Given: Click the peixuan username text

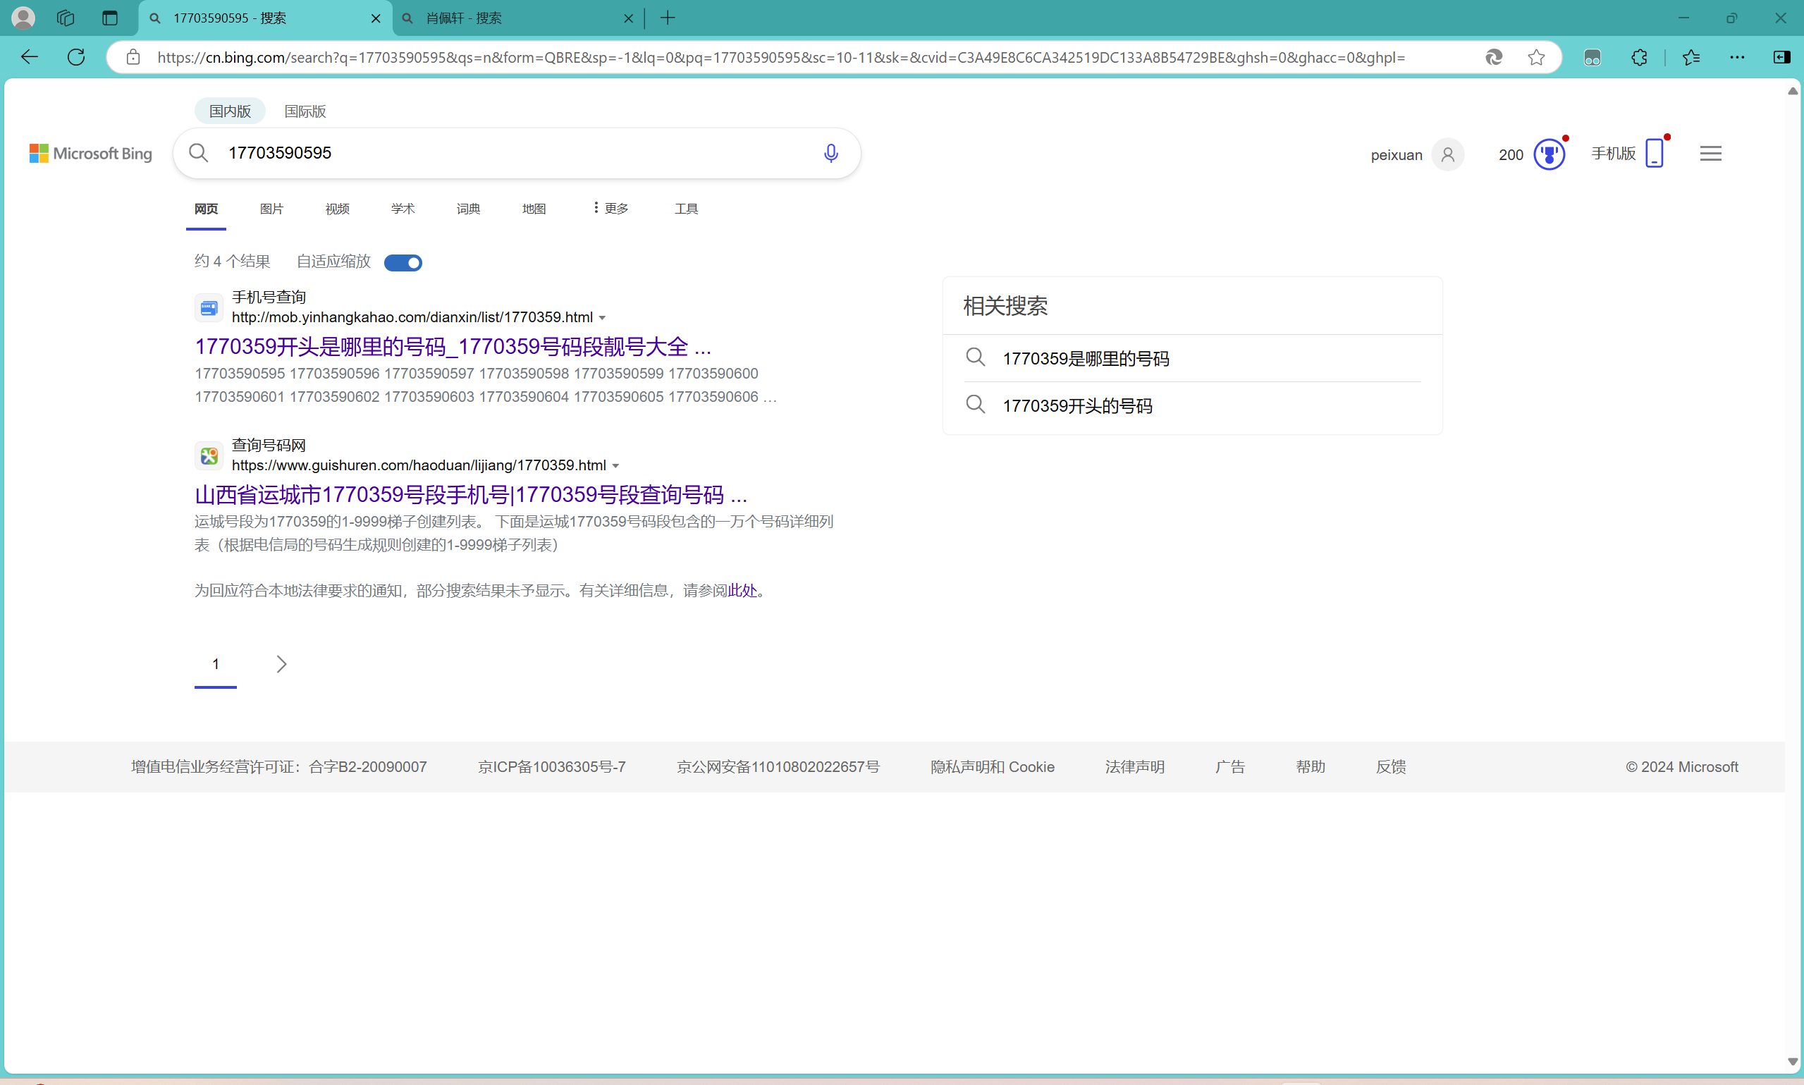Looking at the screenshot, I should click(1396, 155).
